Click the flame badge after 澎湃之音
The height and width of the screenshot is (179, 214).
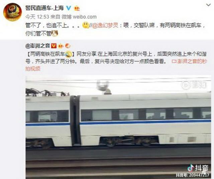[68, 46]
